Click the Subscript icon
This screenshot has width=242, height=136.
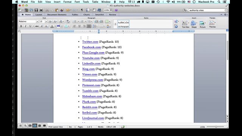[x=46, y=26]
